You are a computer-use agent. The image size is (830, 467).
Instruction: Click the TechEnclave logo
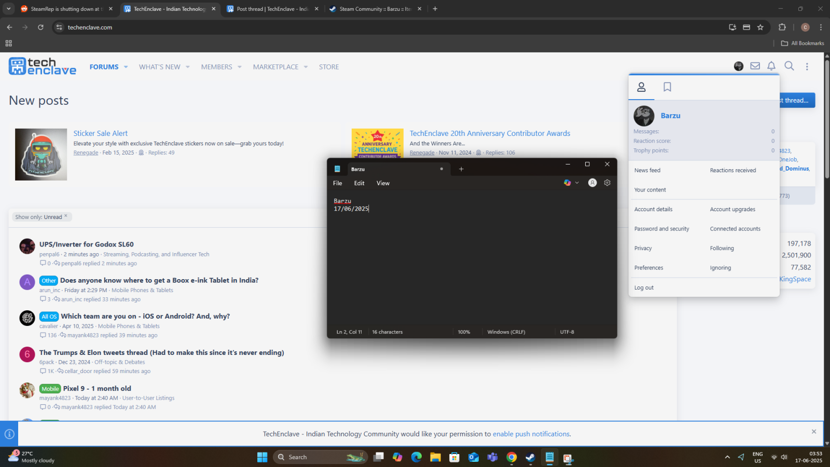point(42,66)
